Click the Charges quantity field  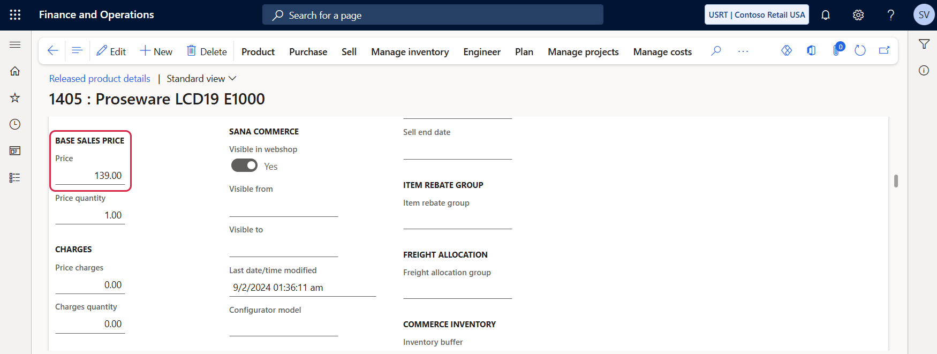[90, 324]
